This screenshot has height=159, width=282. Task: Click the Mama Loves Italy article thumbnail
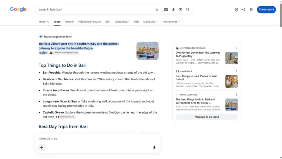[x=231, y=105]
